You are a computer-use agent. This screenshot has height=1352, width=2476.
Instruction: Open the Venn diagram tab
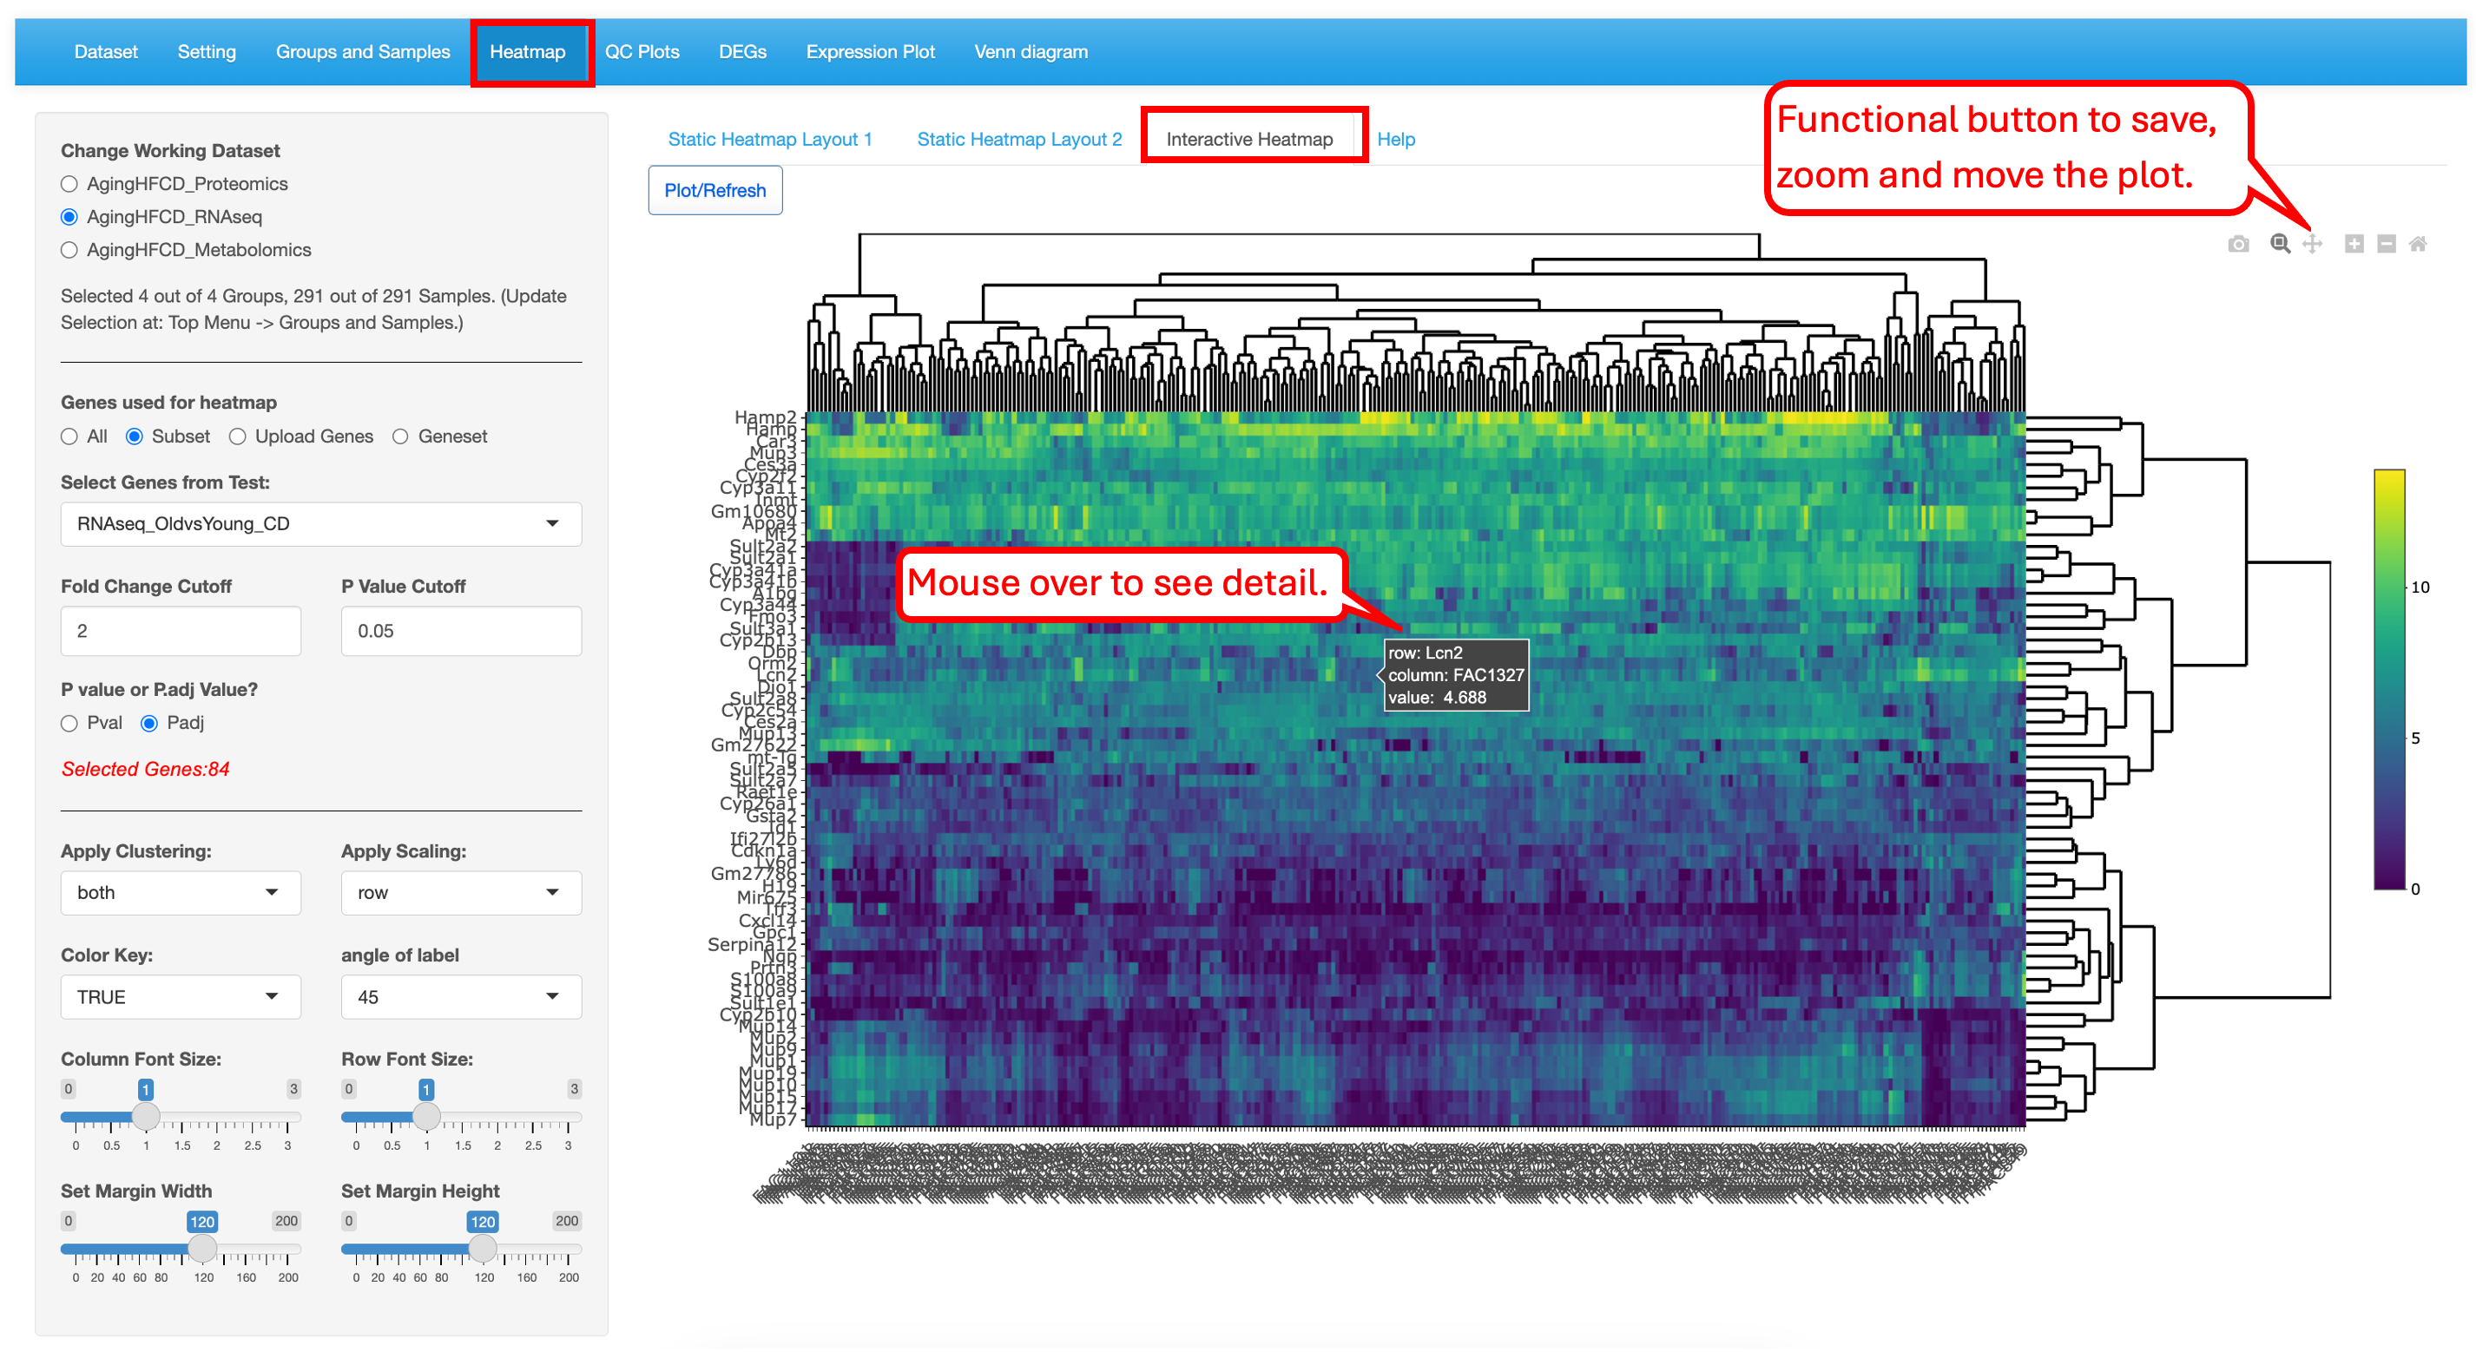[x=1031, y=52]
